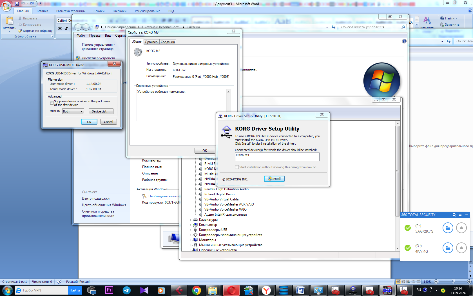
Task: Open the Вставка ribbon tab in Word
Action: point(42,11)
